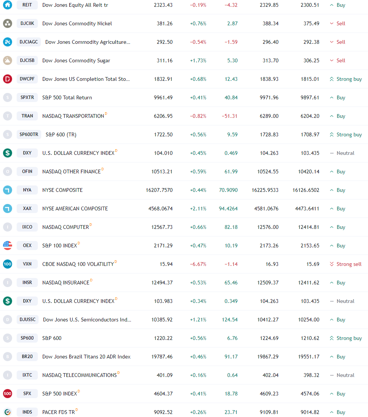Click the Strong buy rating for DWCPF
Screen dimensions: 368x417
click(x=346, y=79)
